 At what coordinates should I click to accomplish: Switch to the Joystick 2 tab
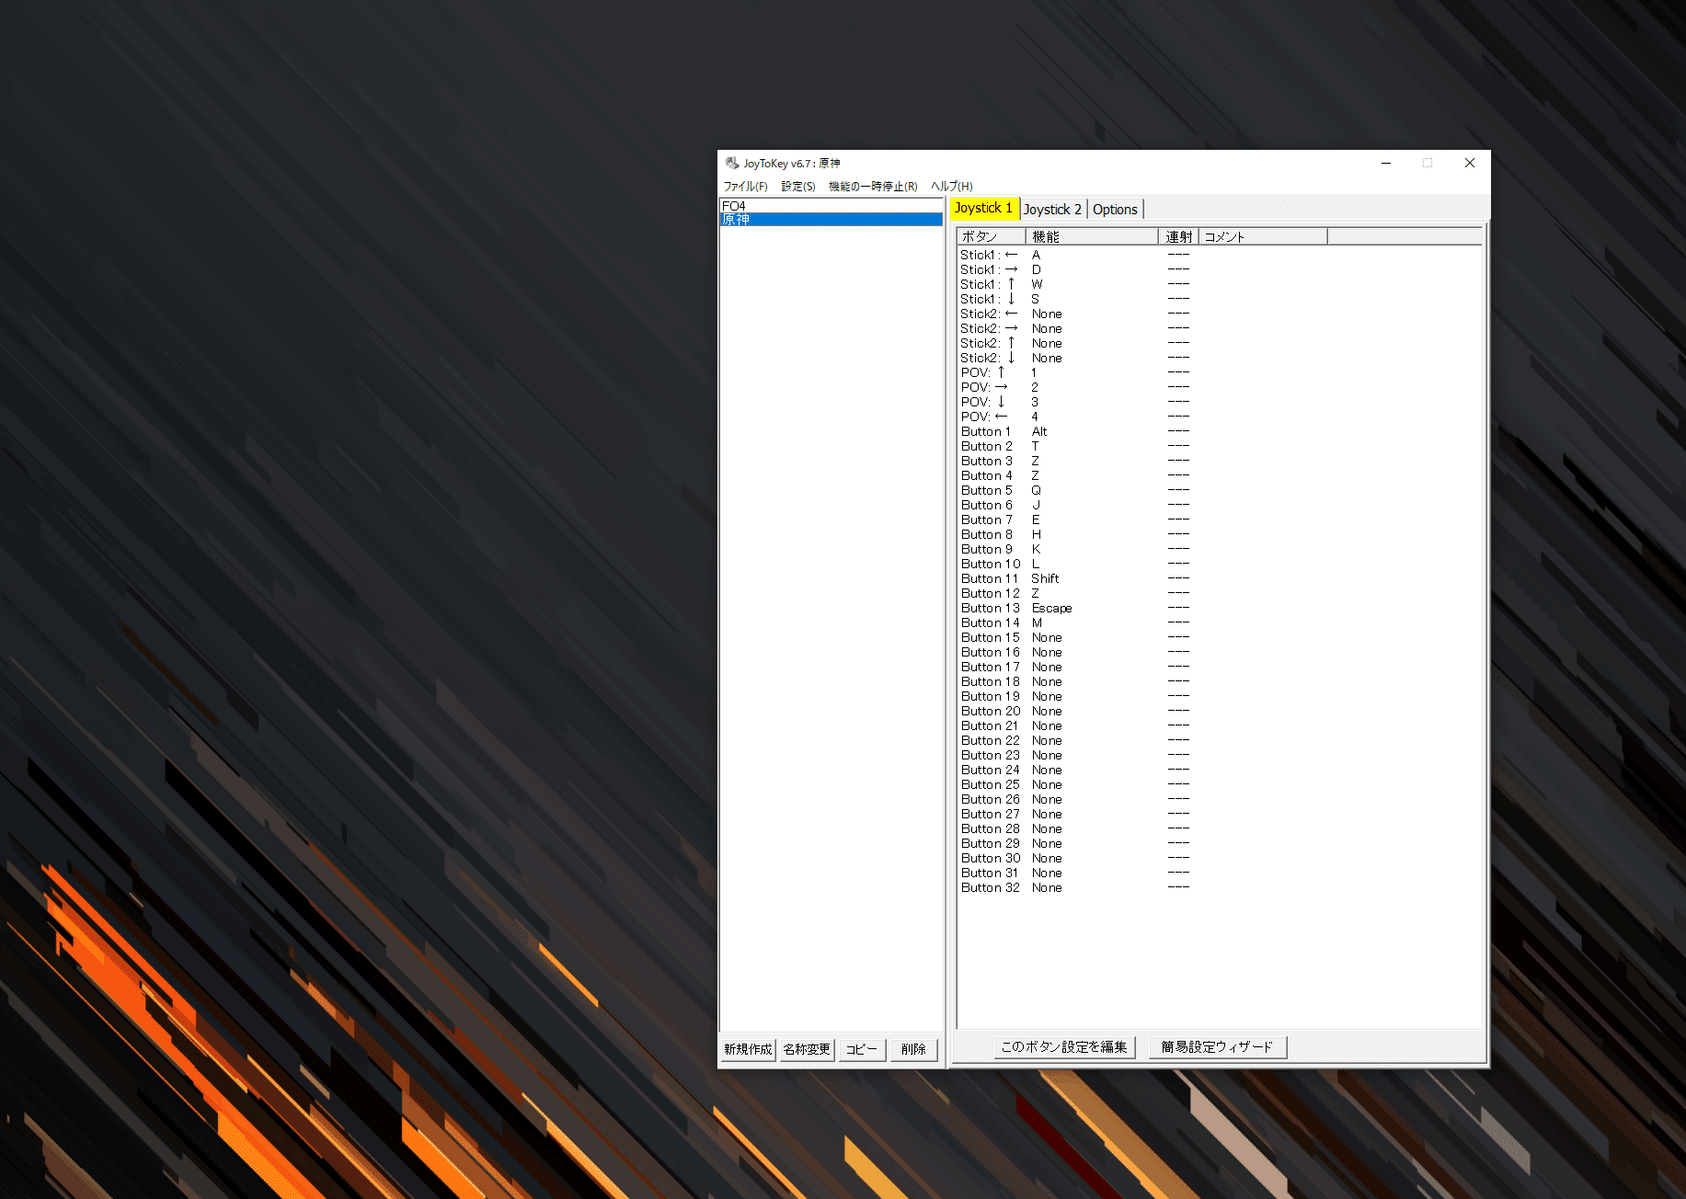pyautogui.click(x=1051, y=209)
